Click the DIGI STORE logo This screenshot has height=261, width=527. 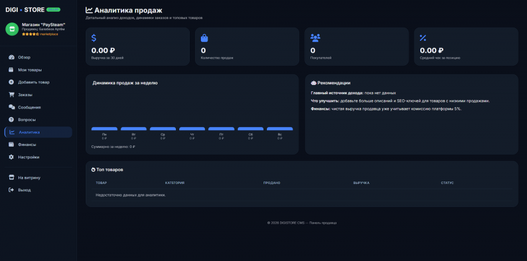[x=25, y=10]
